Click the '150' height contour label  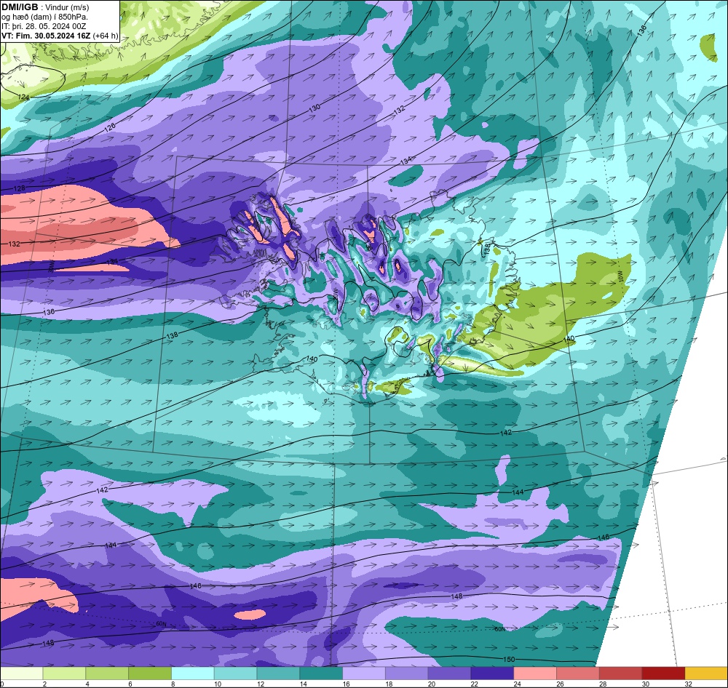click(x=508, y=659)
